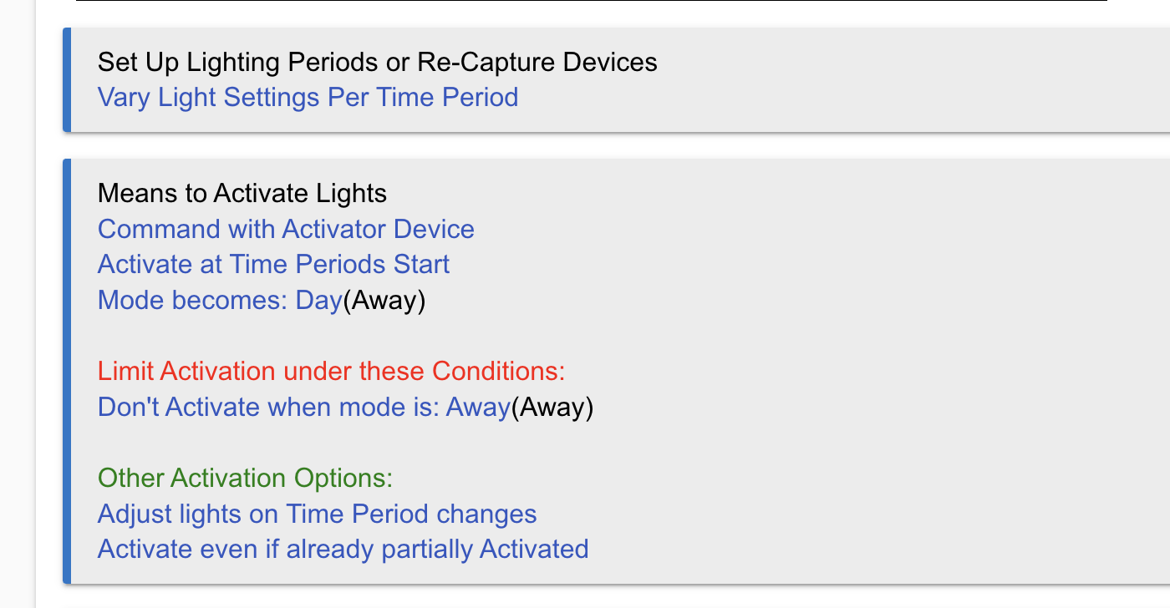Open Vary Light Settings Per Time Period

click(308, 97)
